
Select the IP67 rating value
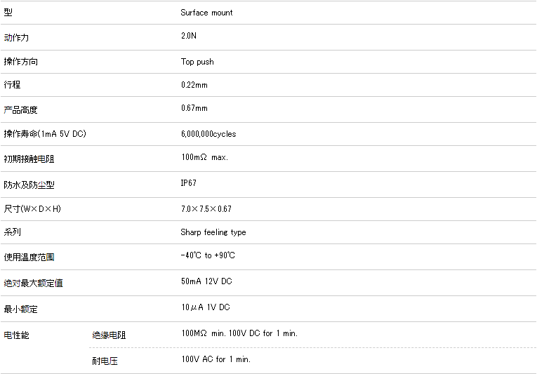(189, 183)
